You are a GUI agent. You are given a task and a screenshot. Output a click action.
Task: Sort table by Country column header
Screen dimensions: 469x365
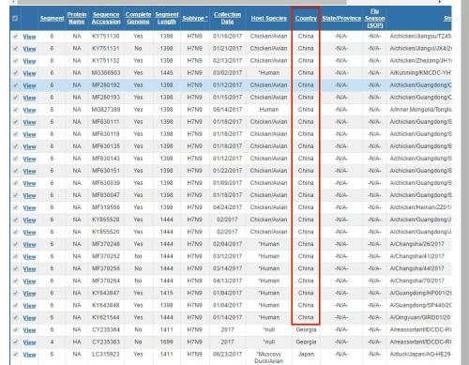pos(306,19)
